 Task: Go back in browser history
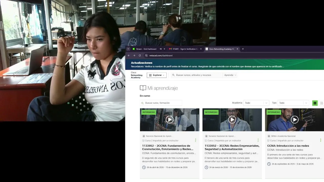(x=129, y=55)
